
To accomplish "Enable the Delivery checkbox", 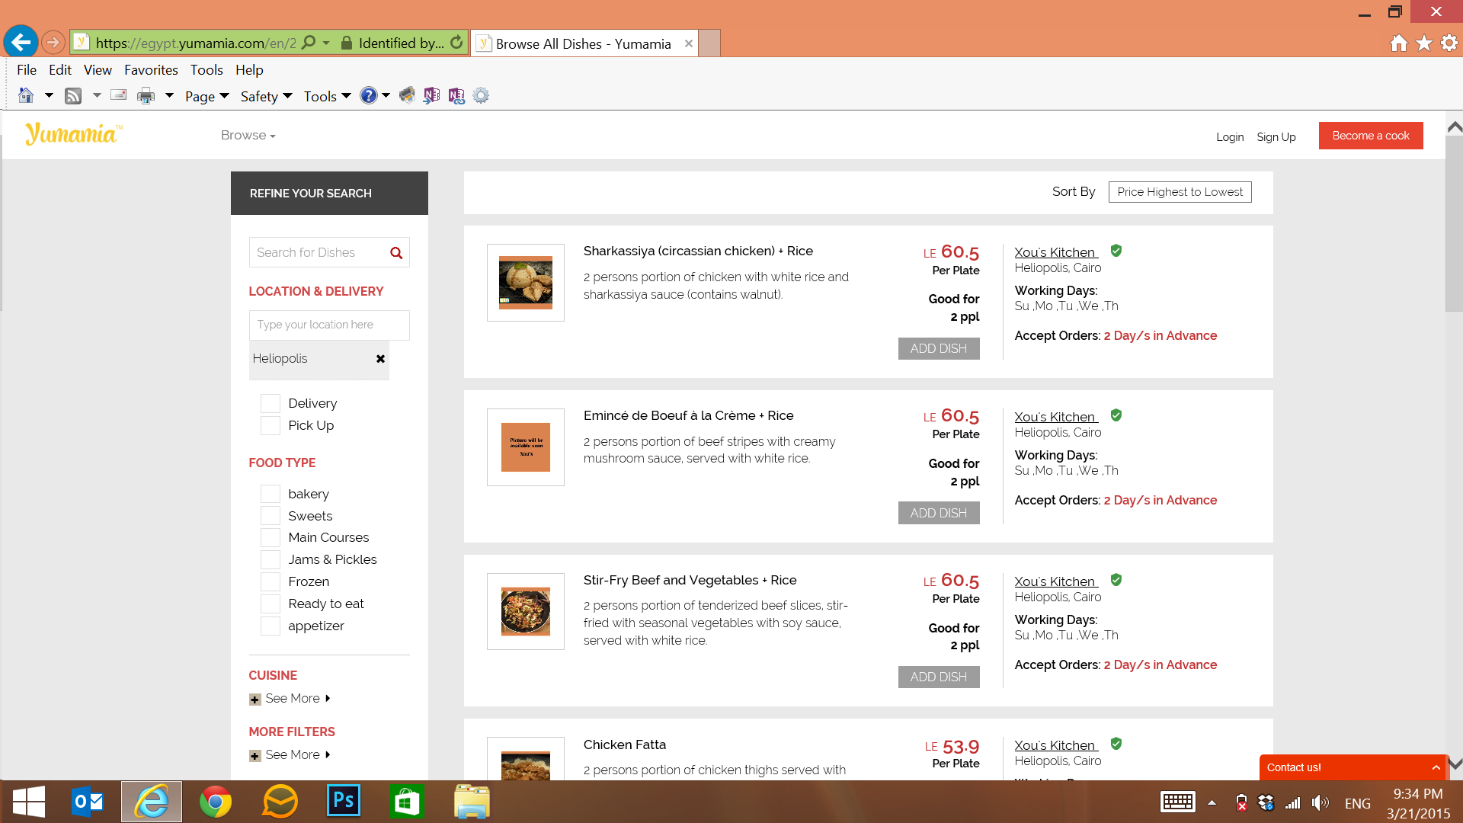I will coord(271,403).
